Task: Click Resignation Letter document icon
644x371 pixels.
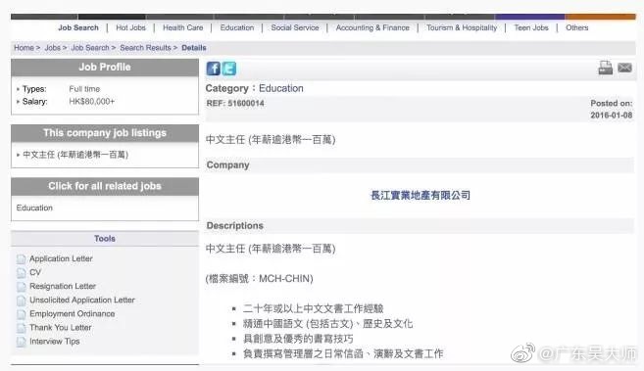Action: pyautogui.click(x=21, y=287)
